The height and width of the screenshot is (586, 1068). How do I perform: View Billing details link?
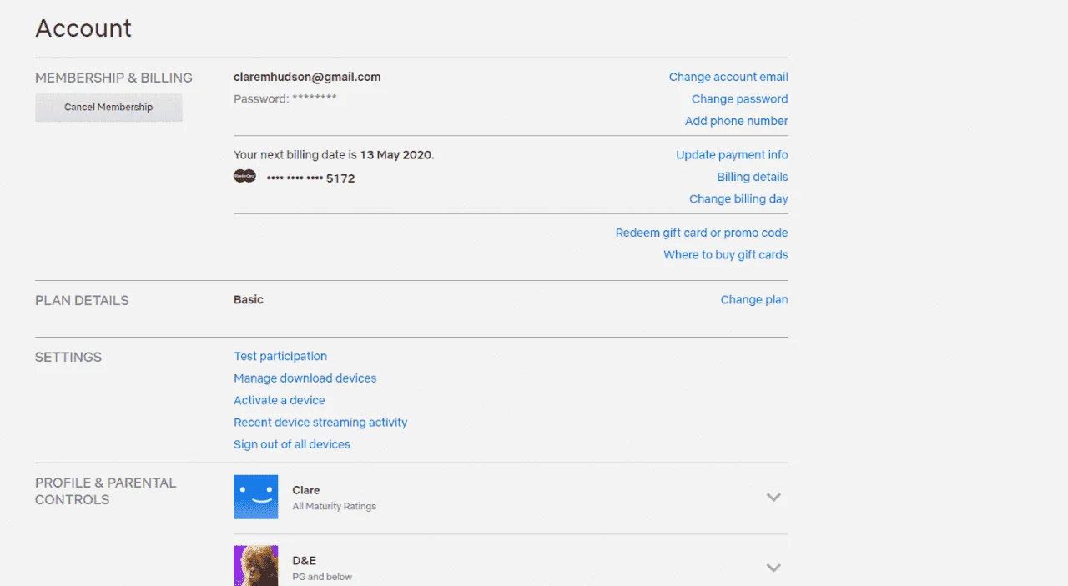(x=753, y=177)
